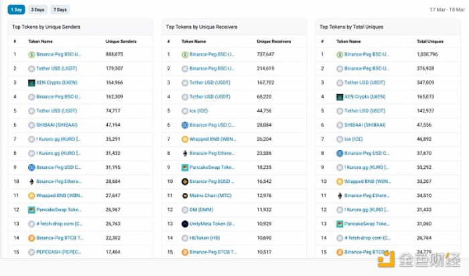
Task: Click the 10,517 value in Unique Receivers
Action: pyautogui.click(x=264, y=252)
